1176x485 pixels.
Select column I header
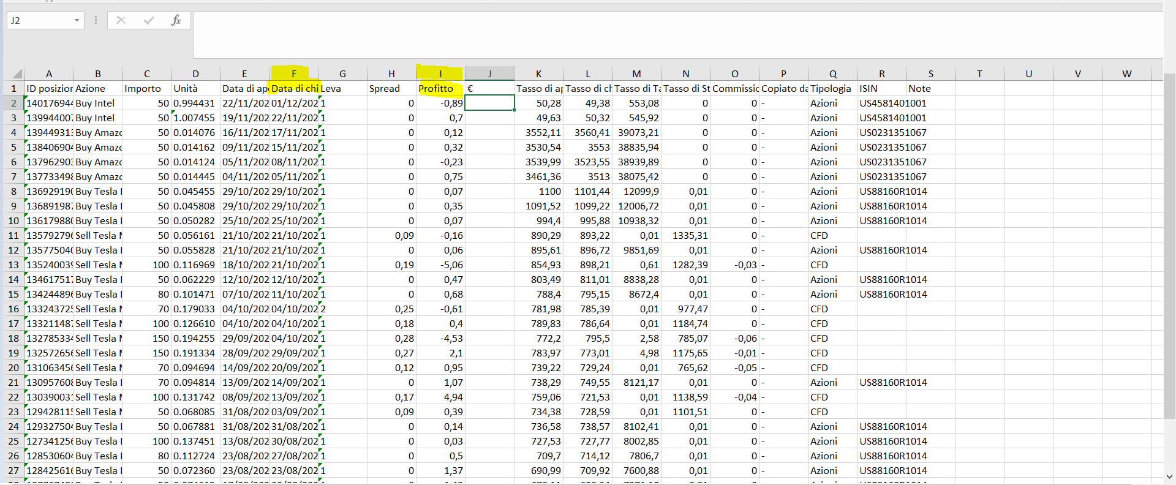(x=440, y=73)
